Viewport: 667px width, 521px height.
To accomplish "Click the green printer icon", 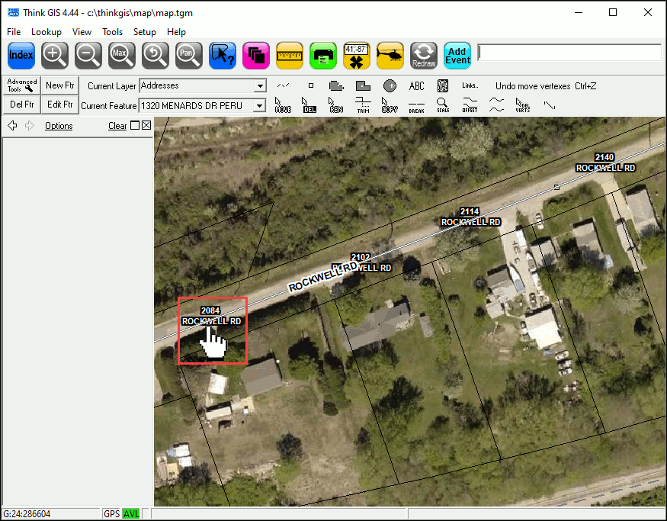I will pyautogui.click(x=323, y=55).
